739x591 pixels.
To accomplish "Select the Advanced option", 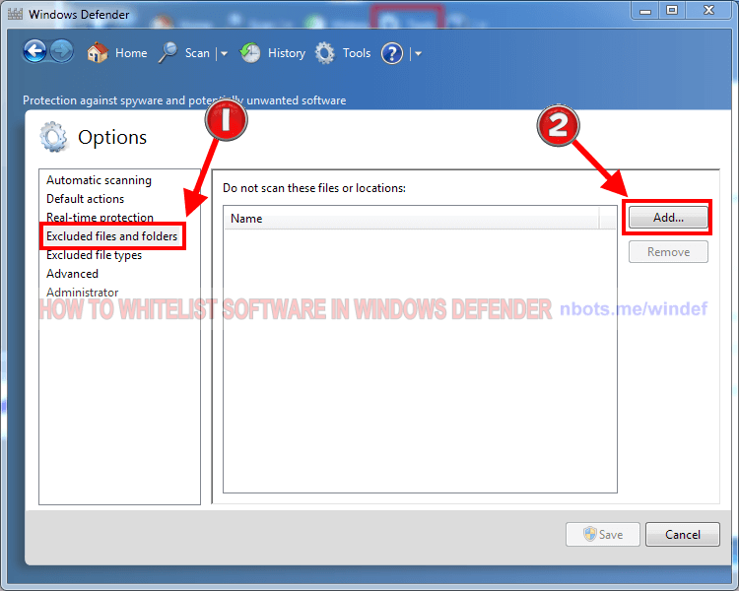I will point(73,274).
